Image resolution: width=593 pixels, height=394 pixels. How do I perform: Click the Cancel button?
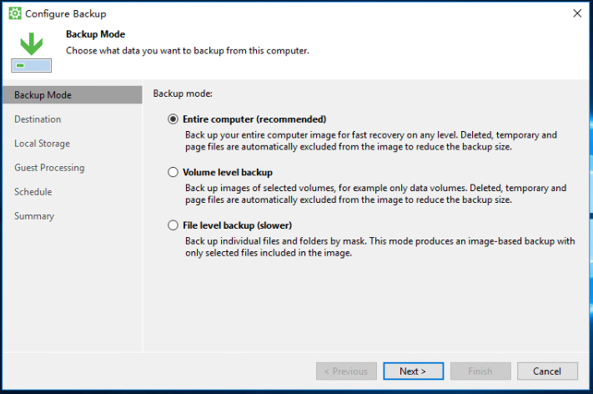547,371
